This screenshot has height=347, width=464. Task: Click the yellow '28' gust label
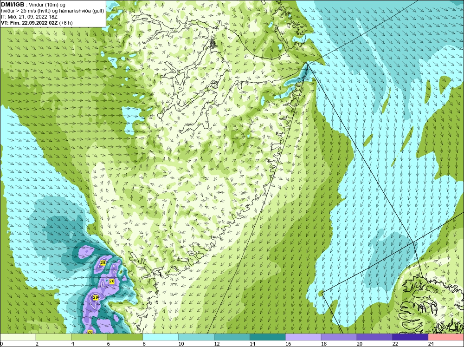coord(103,262)
